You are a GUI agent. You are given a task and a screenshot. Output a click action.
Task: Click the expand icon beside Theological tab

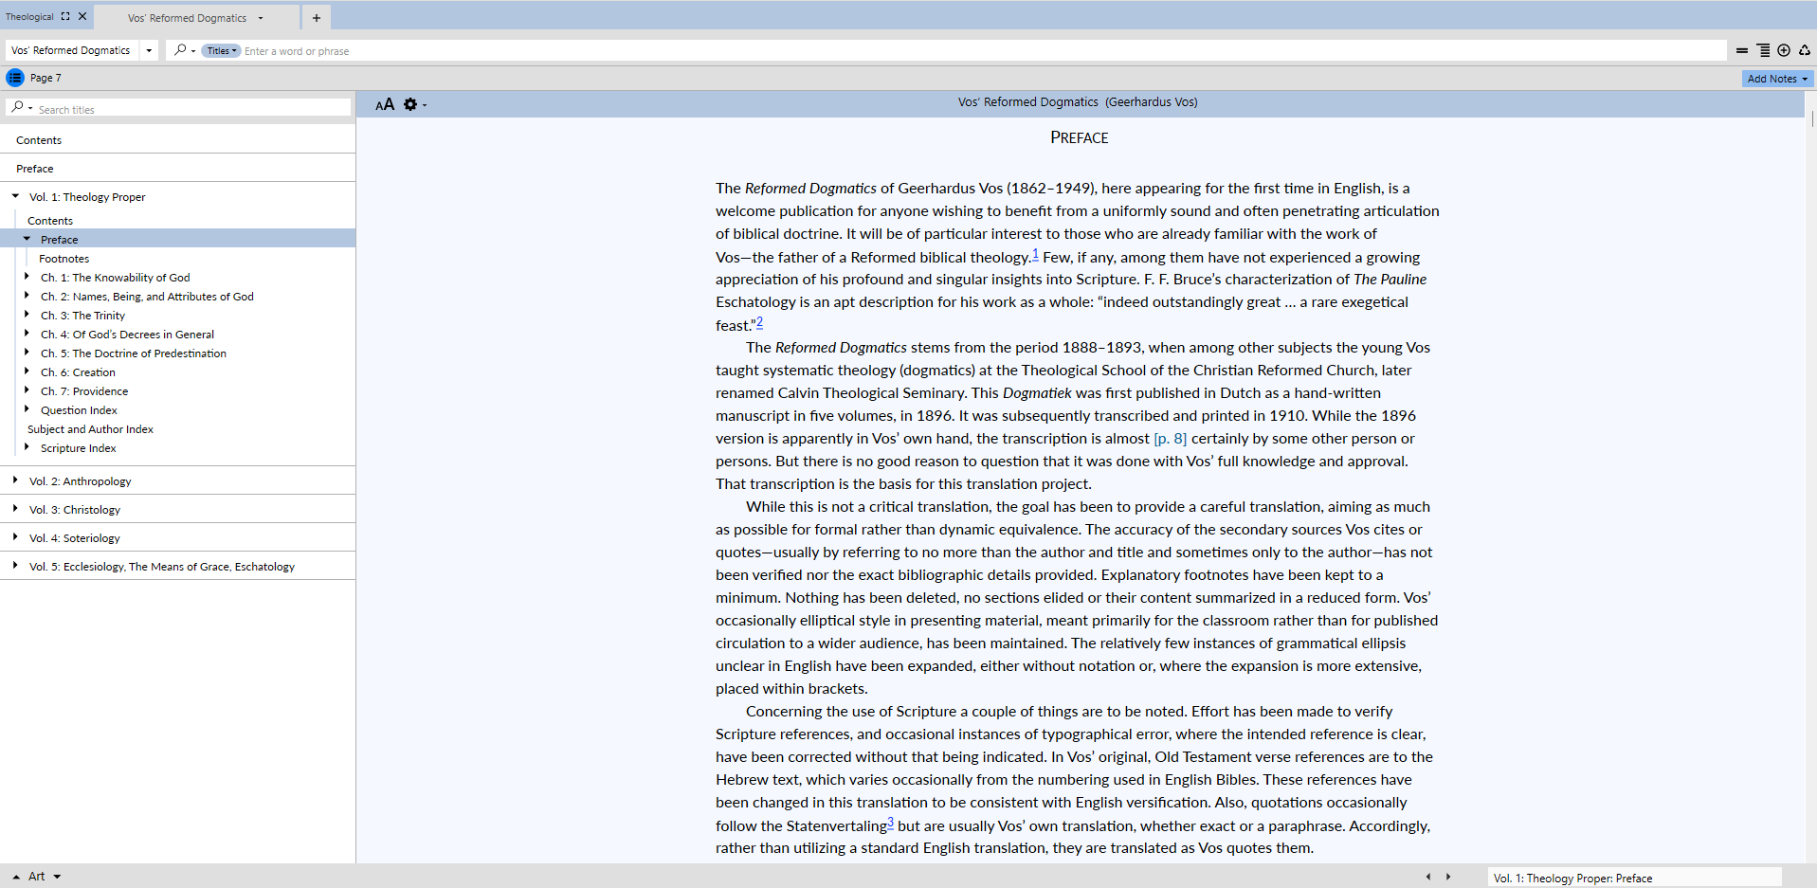click(65, 16)
